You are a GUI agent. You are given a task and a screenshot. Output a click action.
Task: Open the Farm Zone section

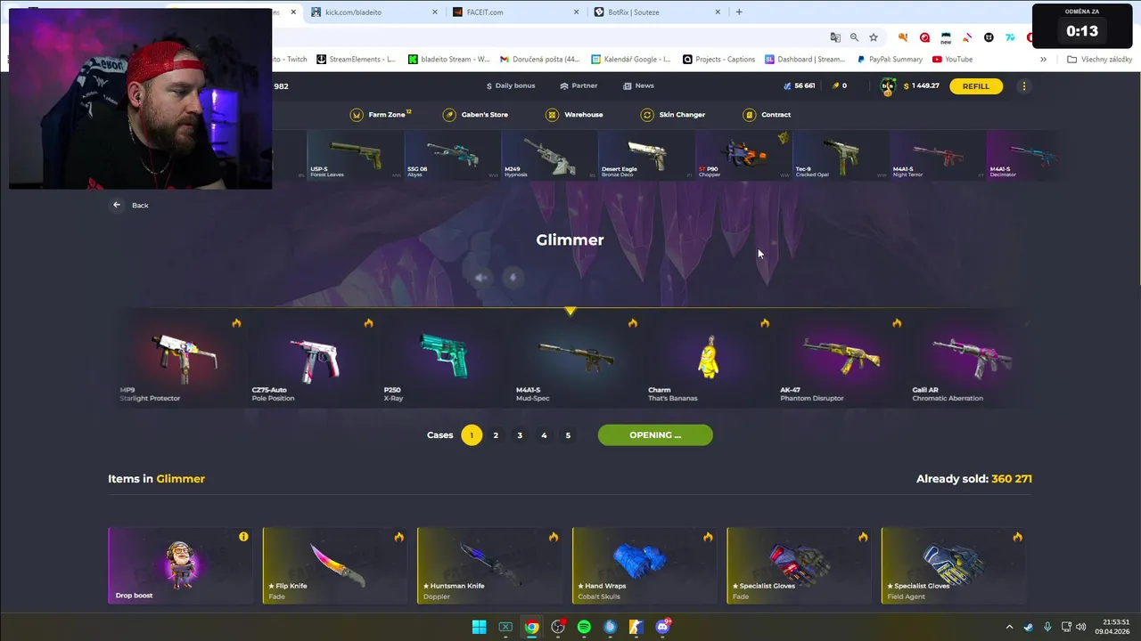pyautogui.click(x=381, y=115)
